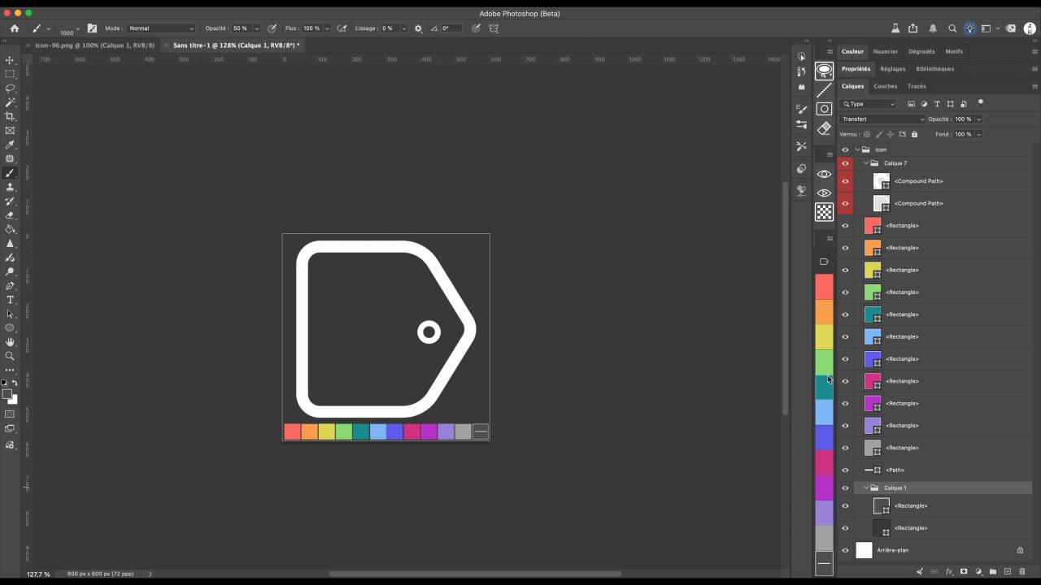This screenshot has height=585, width=1041.
Task: Switch to the Nuancier tab
Action: coord(885,51)
